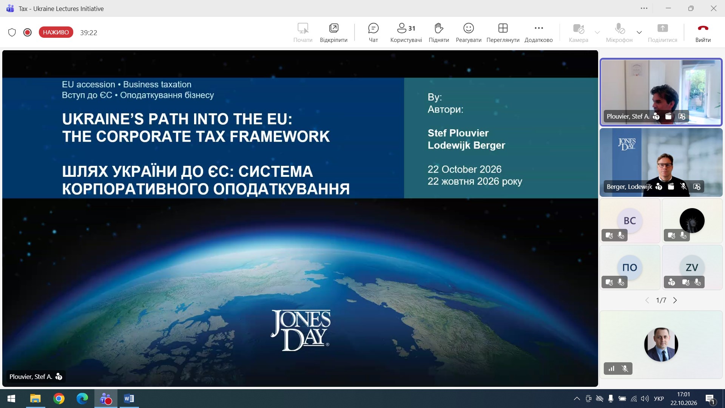Click self-view profile photo
Image resolution: width=725 pixels, height=408 pixels.
click(x=661, y=345)
